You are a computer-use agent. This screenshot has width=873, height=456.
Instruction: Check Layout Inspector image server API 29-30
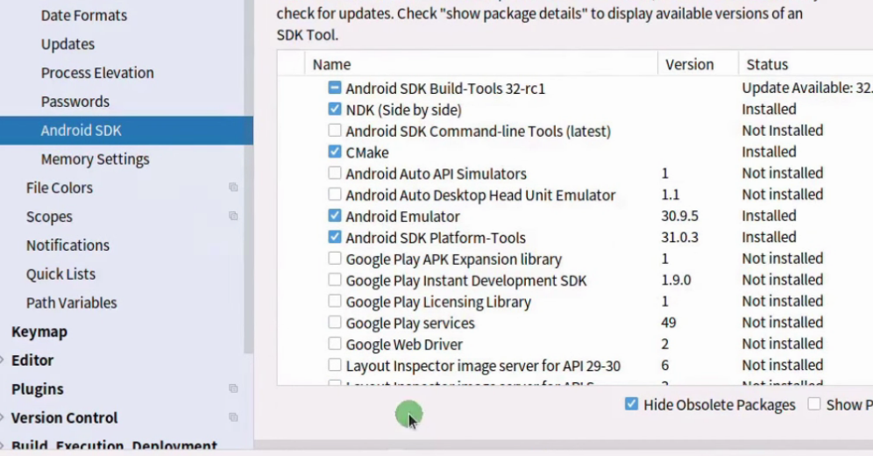[x=334, y=366]
